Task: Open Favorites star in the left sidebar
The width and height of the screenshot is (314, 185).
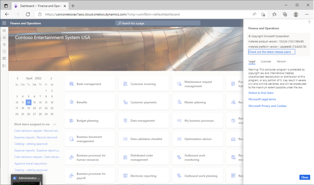Action: coord(4,44)
